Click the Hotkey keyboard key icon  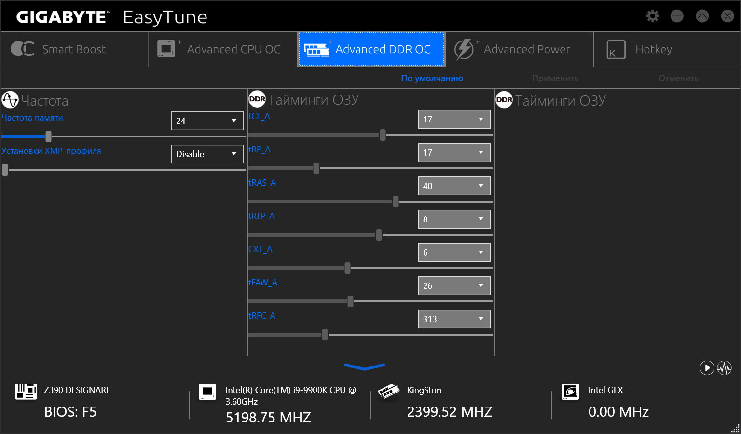coord(616,50)
